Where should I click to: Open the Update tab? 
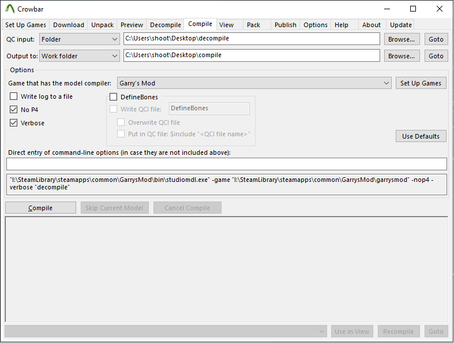pyautogui.click(x=401, y=25)
